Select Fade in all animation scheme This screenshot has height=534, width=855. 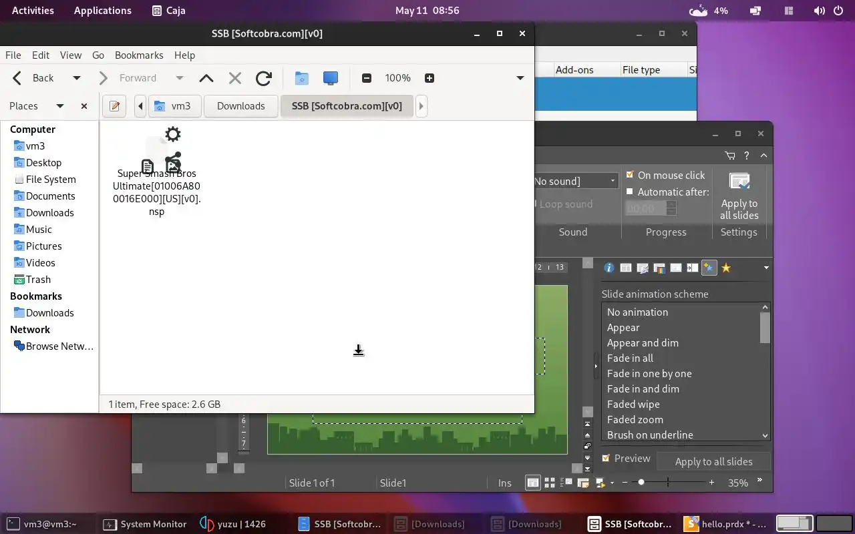630,358
